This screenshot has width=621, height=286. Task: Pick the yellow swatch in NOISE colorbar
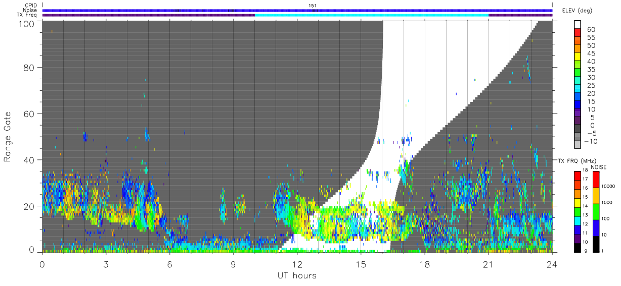(x=596, y=196)
